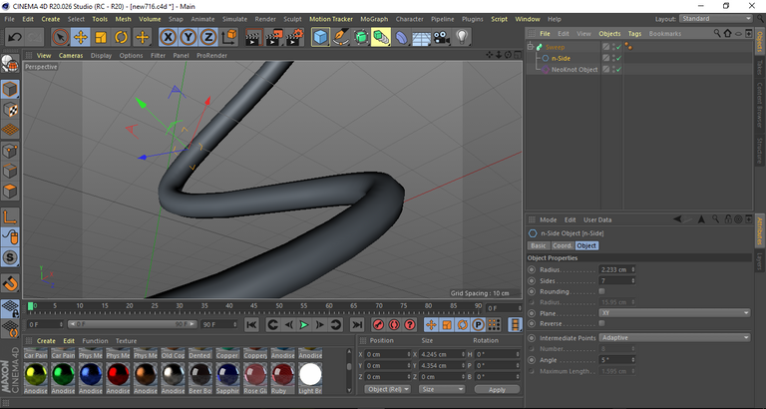This screenshot has height=409, width=766.
Task: Open the MoGraph menu
Action: (374, 19)
